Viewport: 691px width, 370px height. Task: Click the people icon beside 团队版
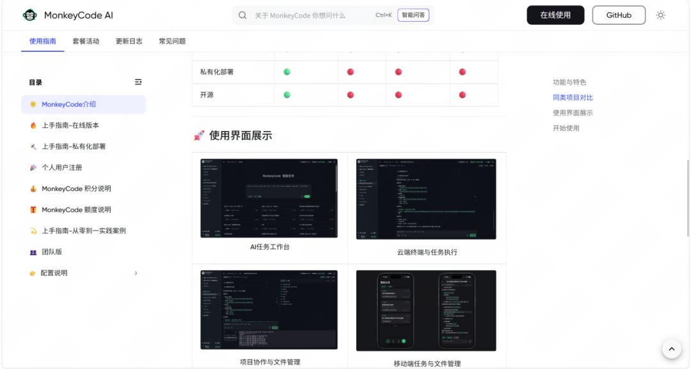pos(33,252)
